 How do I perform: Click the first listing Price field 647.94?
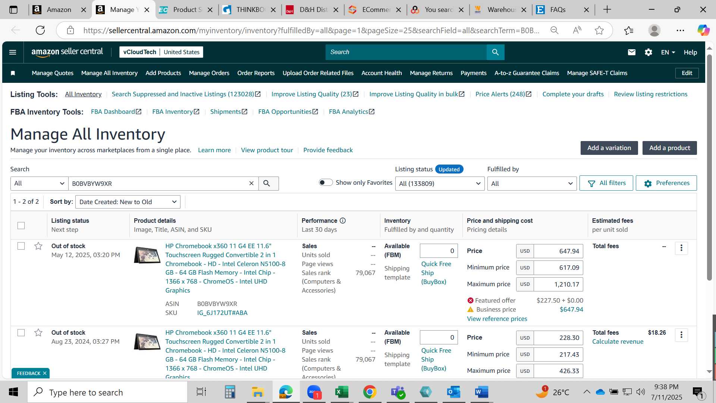point(558,251)
